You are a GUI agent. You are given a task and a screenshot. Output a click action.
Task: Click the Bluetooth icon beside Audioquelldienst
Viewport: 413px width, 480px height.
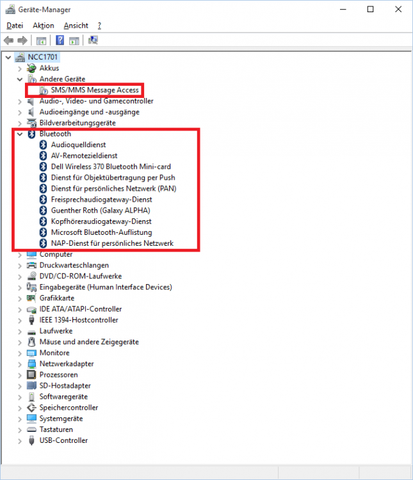pyautogui.click(x=44, y=145)
